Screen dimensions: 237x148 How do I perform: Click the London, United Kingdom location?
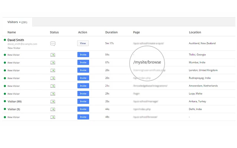click(x=203, y=70)
